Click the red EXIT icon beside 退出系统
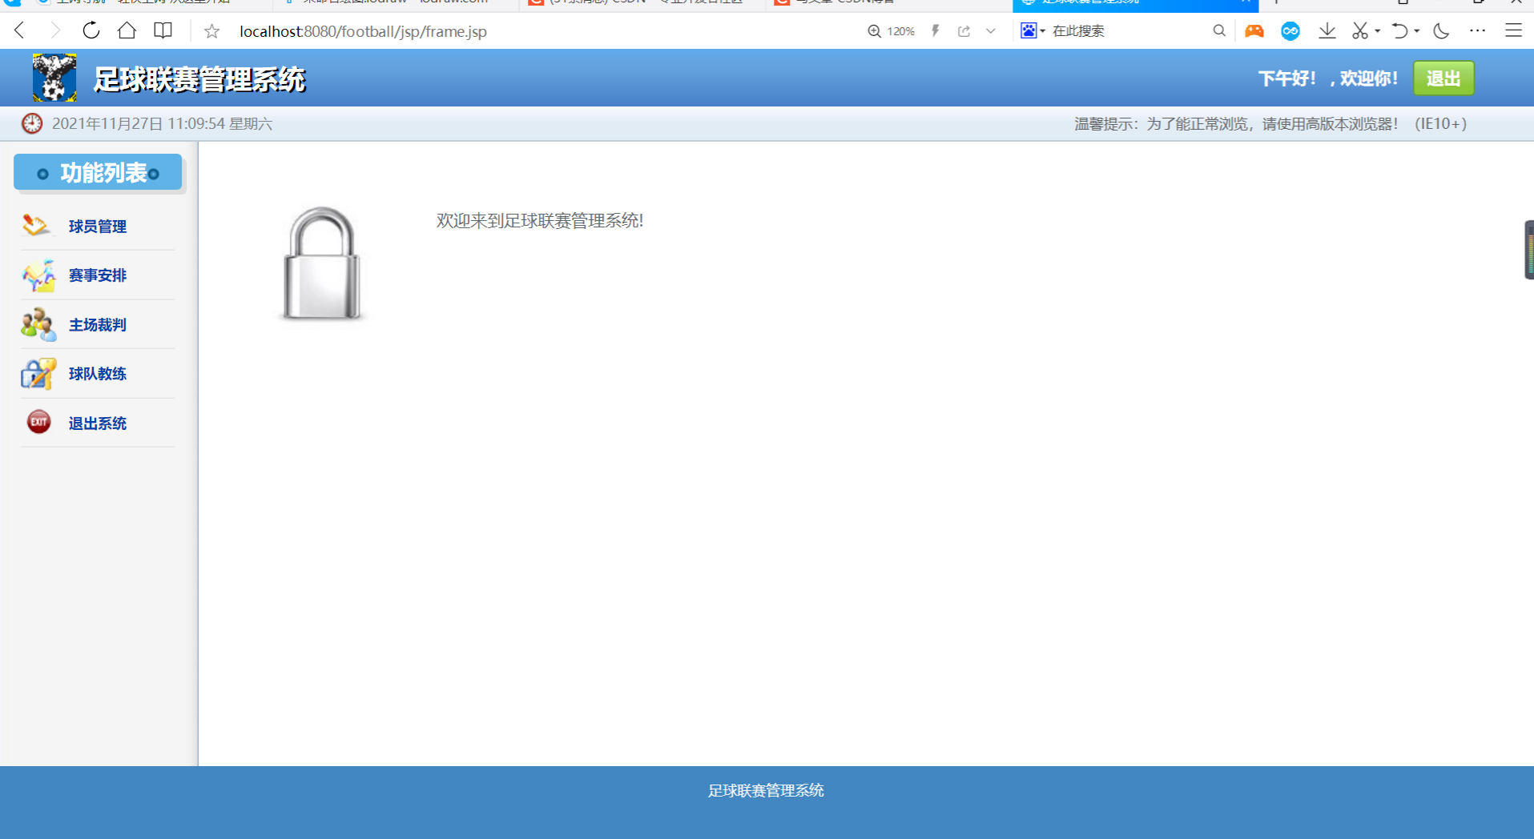The width and height of the screenshot is (1534, 839). pos(38,423)
